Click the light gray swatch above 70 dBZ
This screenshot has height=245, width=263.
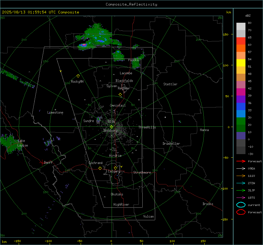[241, 26]
